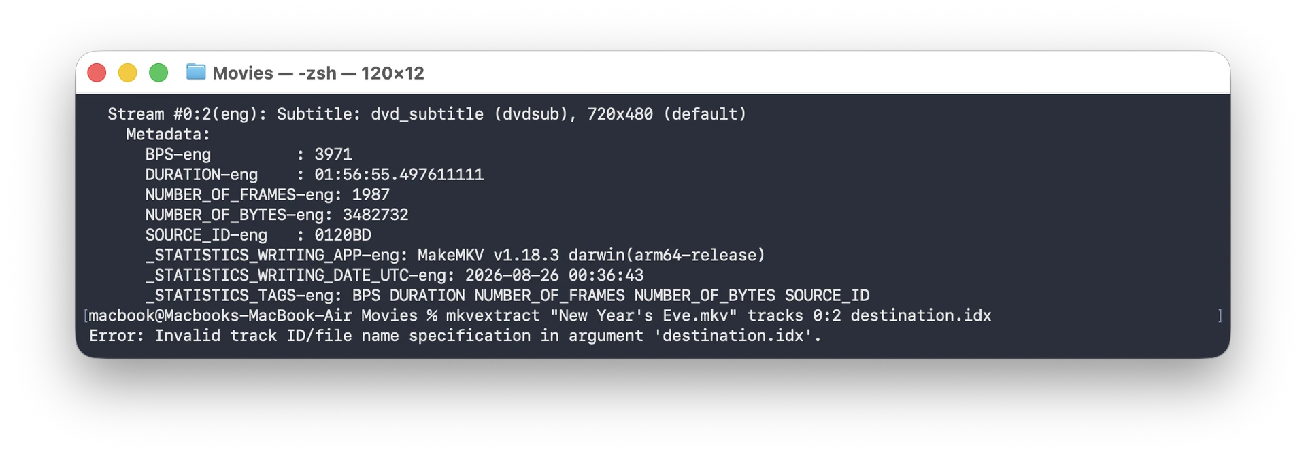Click the SOURCE_ID-eng value 0120BD

343,235
